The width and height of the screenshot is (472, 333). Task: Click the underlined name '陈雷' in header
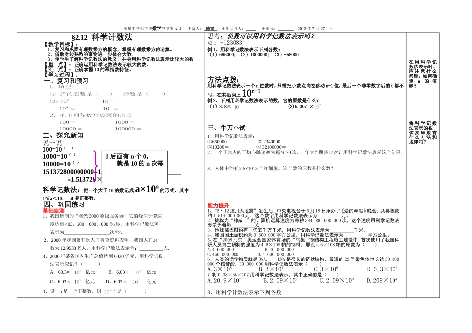pyautogui.click(x=210, y=29)
